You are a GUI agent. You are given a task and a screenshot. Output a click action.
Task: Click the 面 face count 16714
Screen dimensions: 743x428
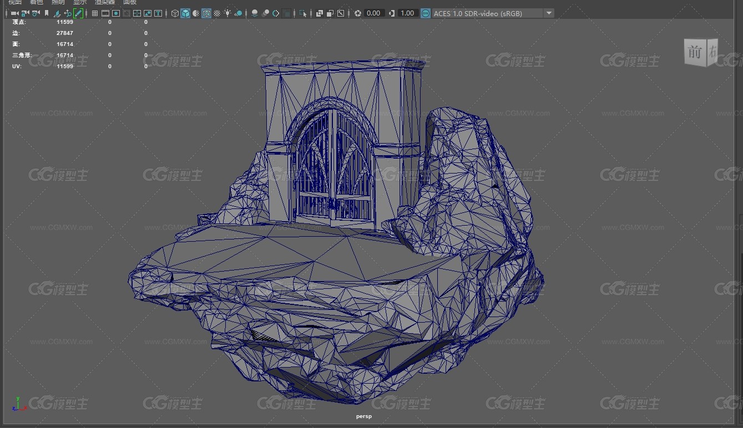[65, 44]
